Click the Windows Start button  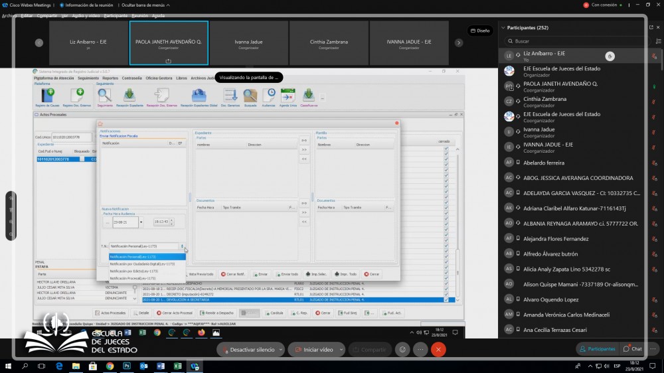[x=8, y=366]
